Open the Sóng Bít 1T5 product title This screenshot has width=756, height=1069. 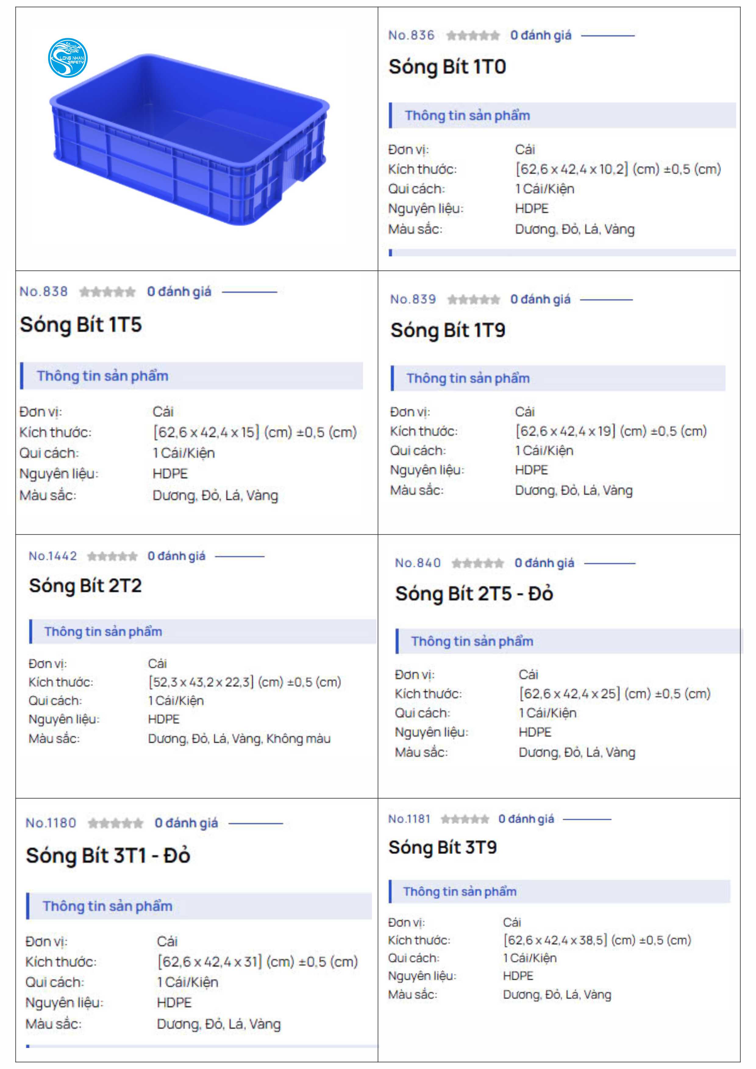tap(80, 325)
